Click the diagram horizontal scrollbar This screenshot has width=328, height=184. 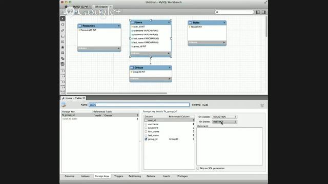pyautogui.click(x=117, y=93)
